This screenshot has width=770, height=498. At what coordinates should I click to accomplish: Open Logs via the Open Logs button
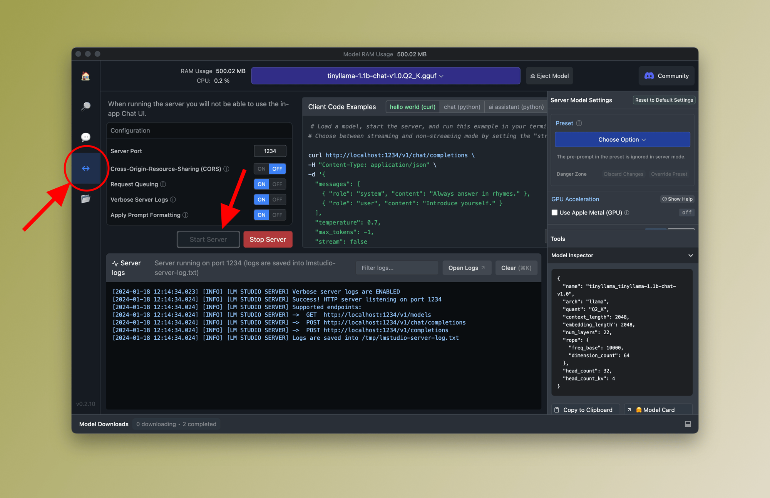465,267
